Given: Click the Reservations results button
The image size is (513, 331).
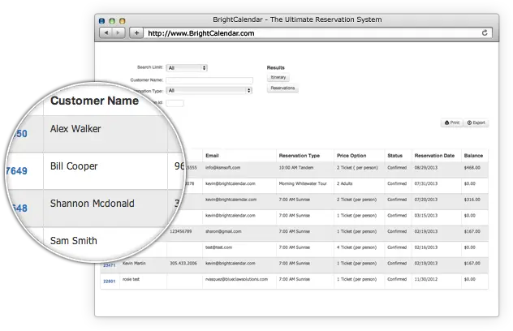Looking at the screenshot, I should pyautogui.click(x=282, y=88).
